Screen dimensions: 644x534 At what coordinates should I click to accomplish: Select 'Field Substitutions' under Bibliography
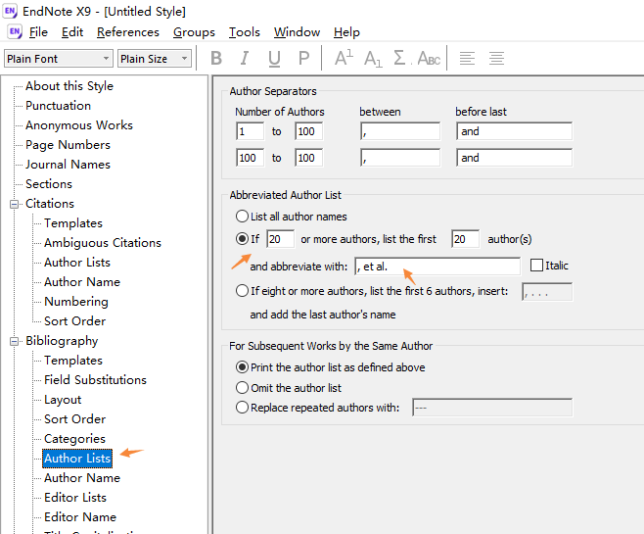(95, 380)
